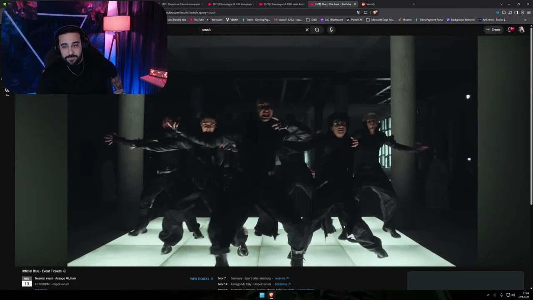Open the Portal CFX bookmark
The image size is (533, 300).
pyautogui.click(x=355, y=20)
